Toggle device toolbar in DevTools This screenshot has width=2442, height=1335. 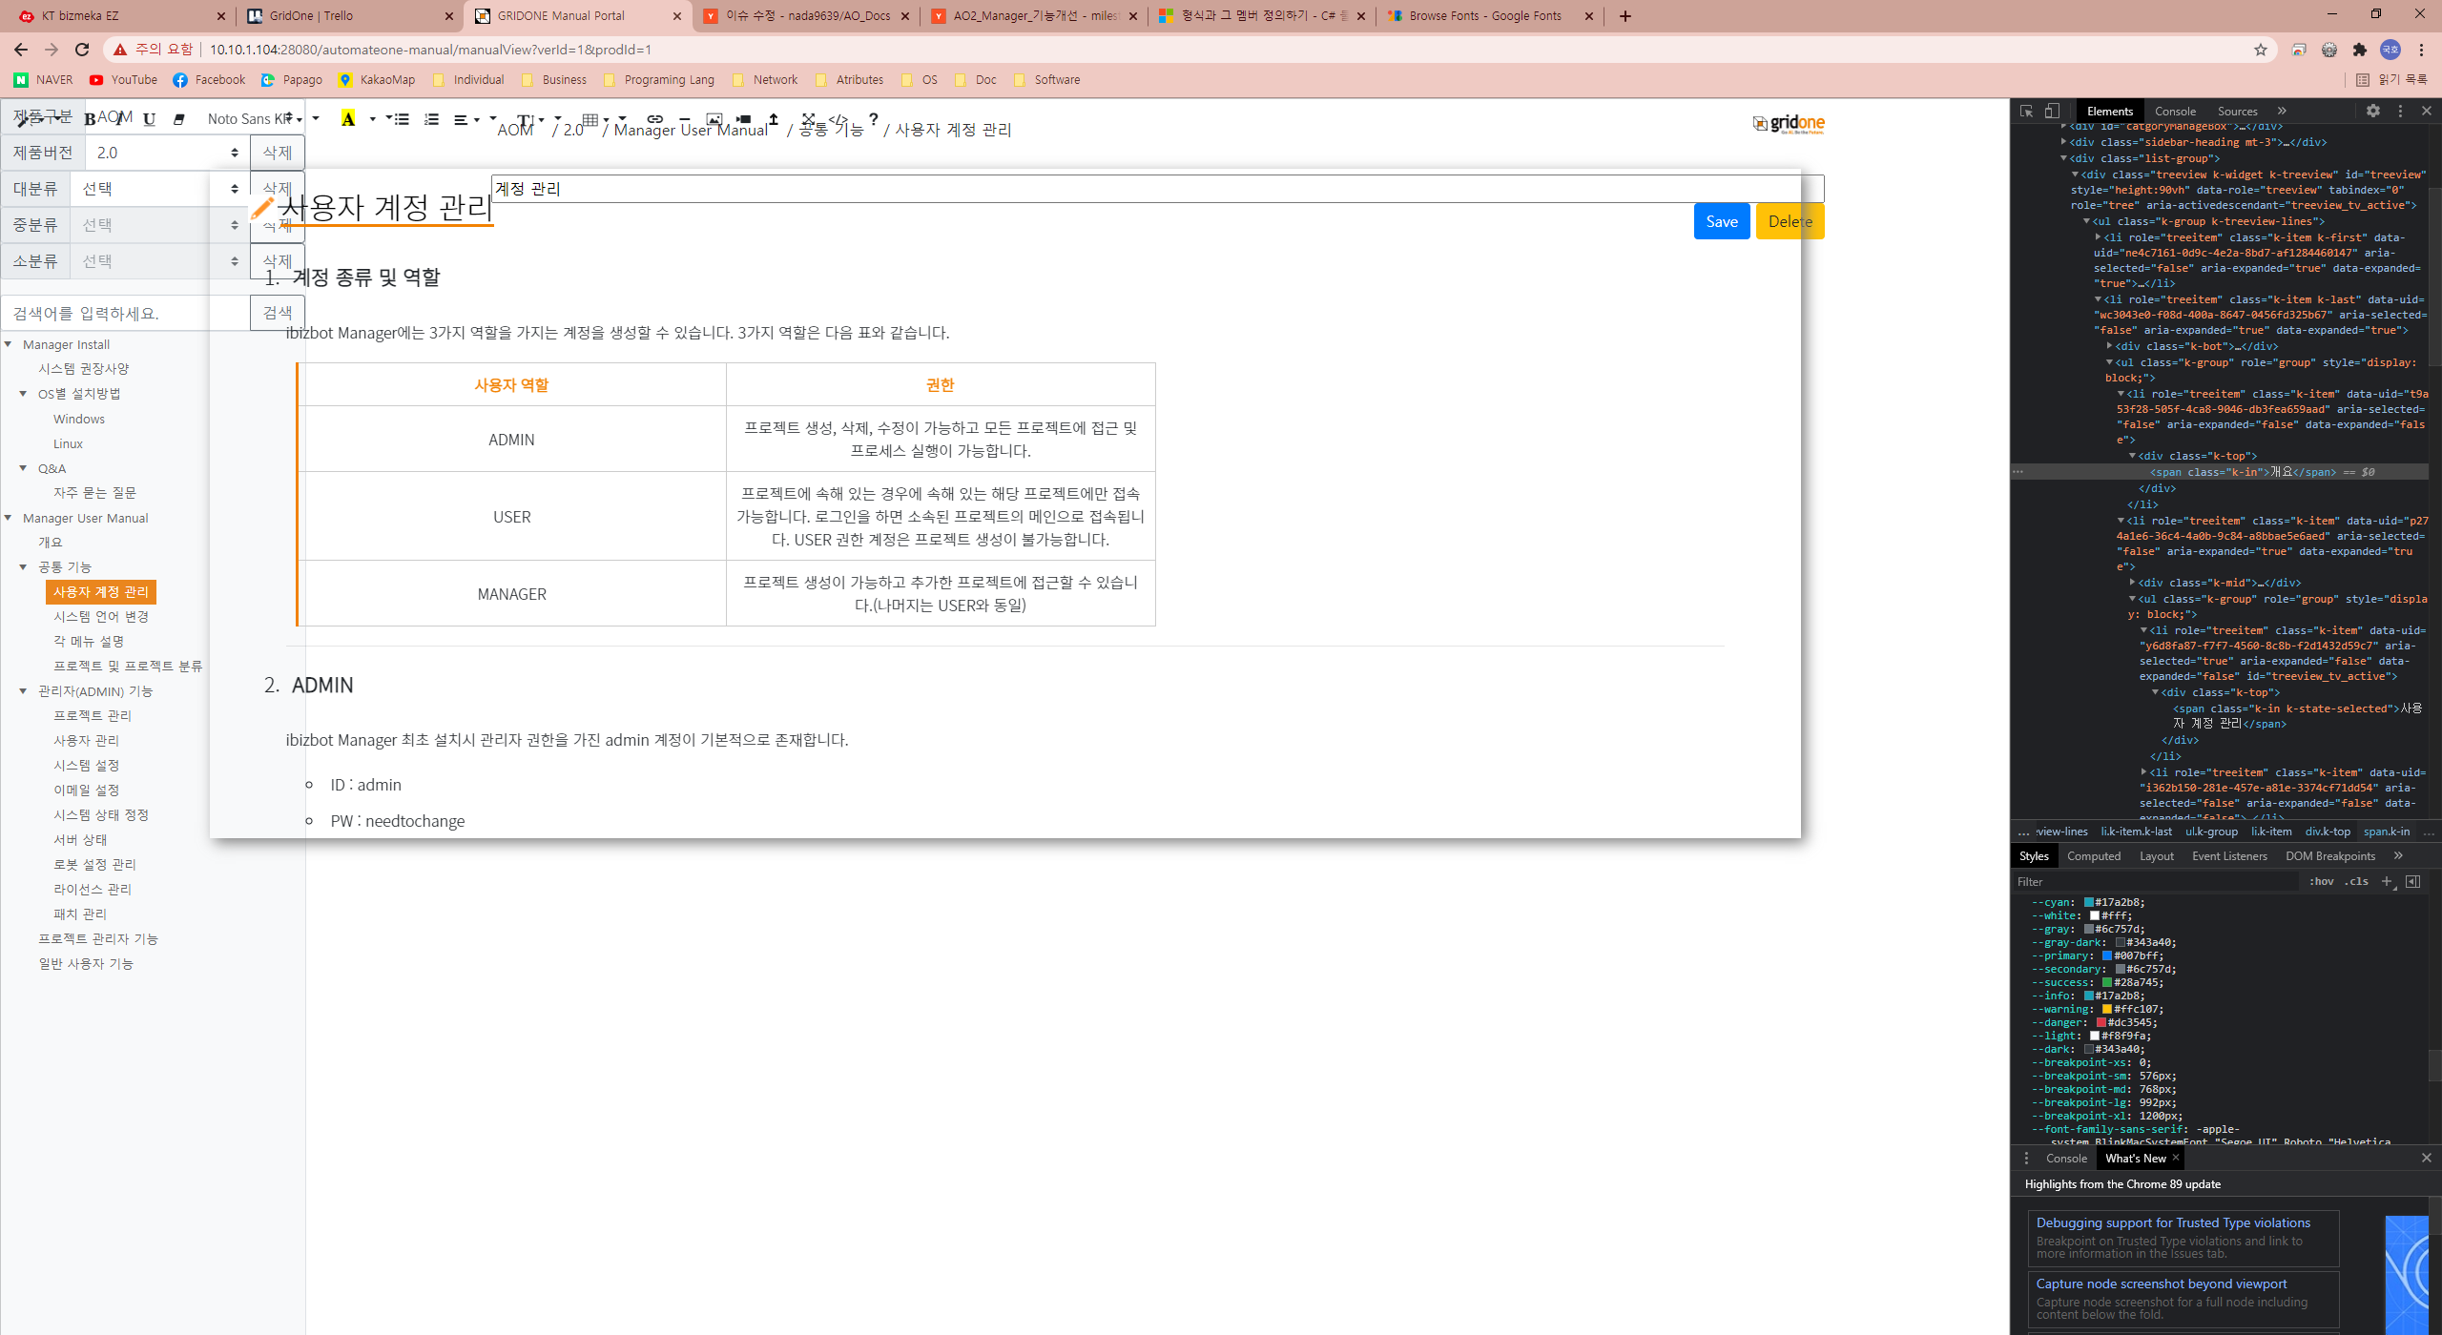pos(2052,111)
